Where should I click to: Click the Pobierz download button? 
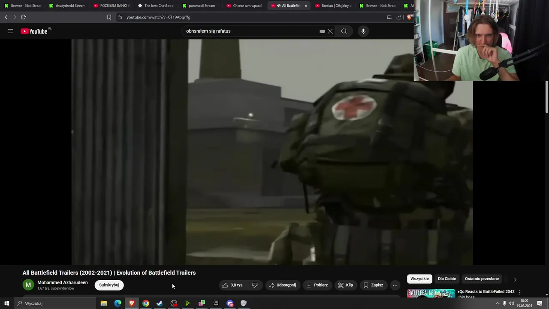click(317, 285)
